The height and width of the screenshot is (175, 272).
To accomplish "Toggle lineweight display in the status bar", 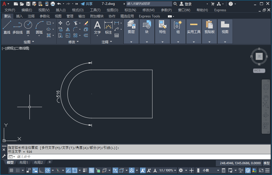I will 85,170.
